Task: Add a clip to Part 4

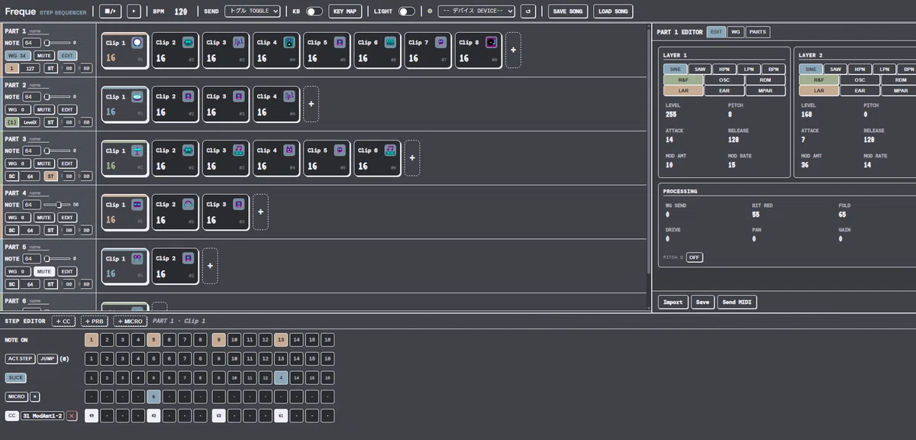Action: tap(260, 212)
